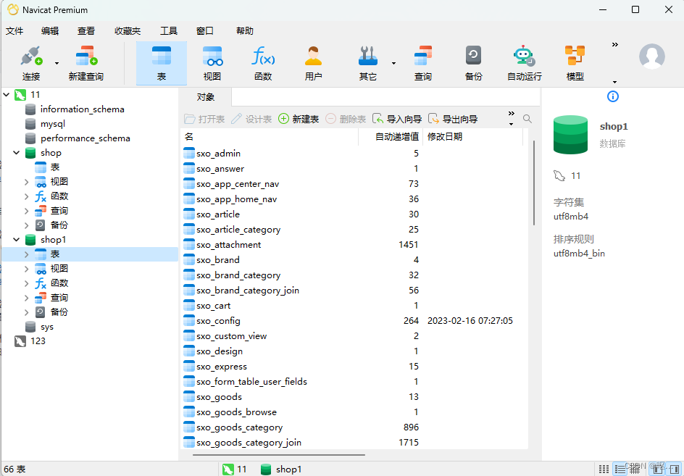Click 打开表 button

pos(204,119)
